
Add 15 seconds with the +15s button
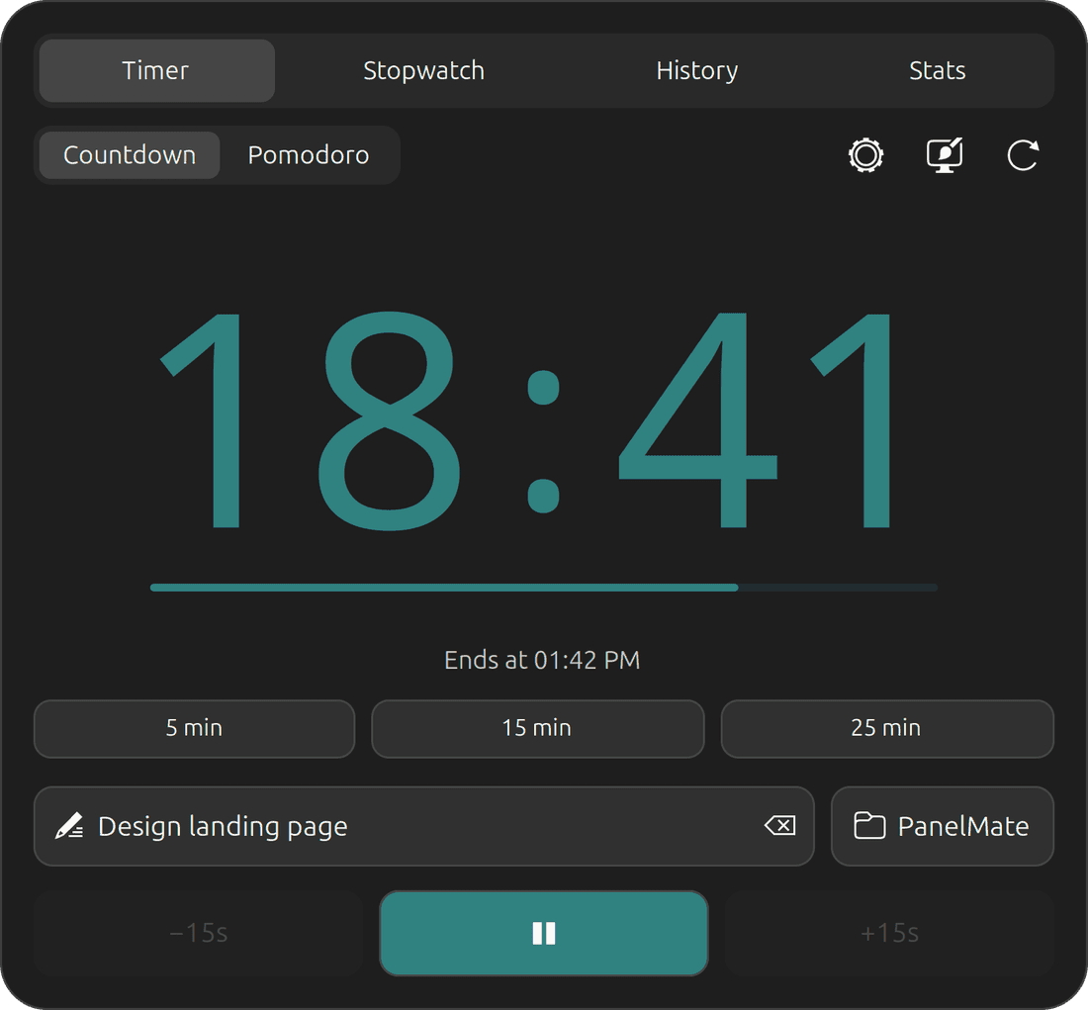point(889,933)
